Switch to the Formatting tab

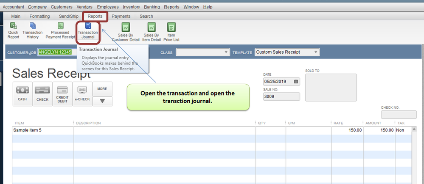[39, 16]
